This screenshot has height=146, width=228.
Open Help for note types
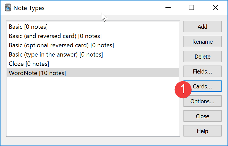click(x=202, y=131)
